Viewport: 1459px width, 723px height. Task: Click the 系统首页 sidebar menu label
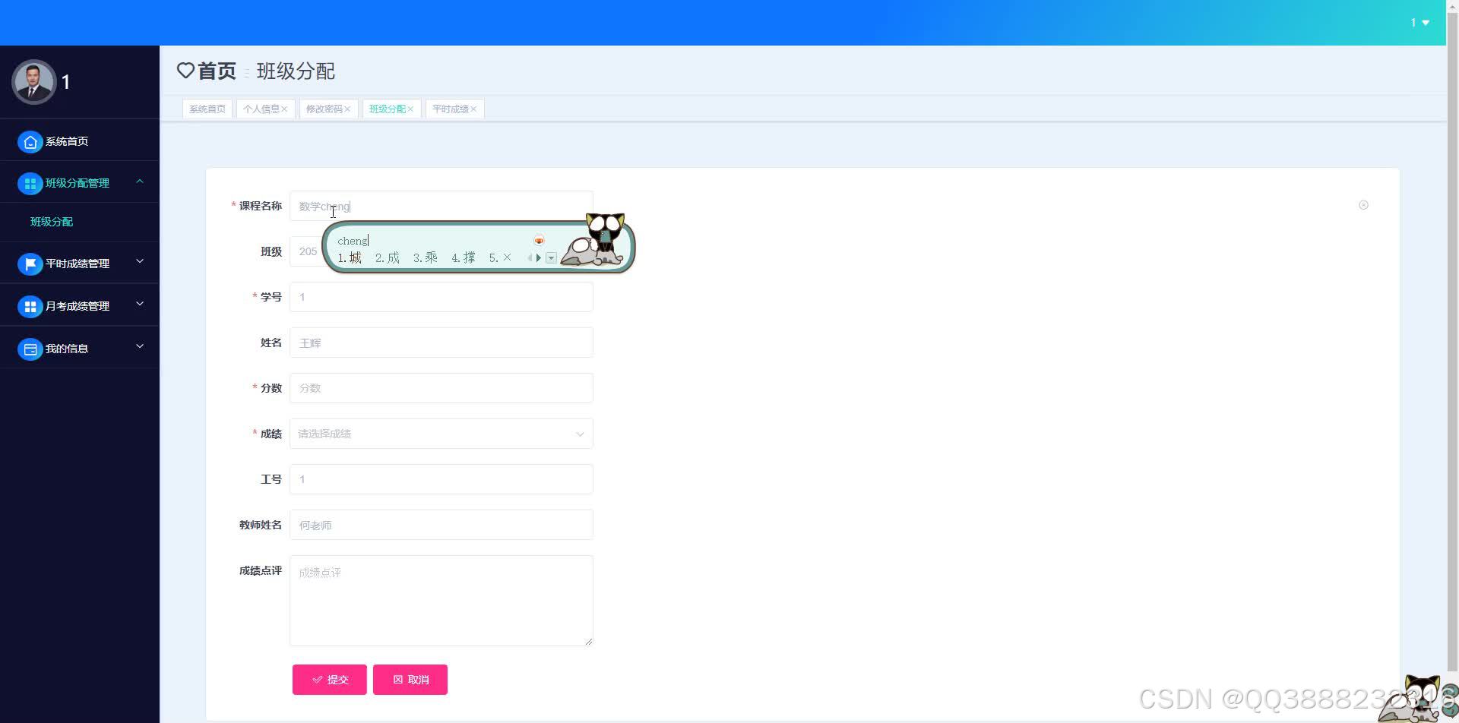click(x=67, y=141)
